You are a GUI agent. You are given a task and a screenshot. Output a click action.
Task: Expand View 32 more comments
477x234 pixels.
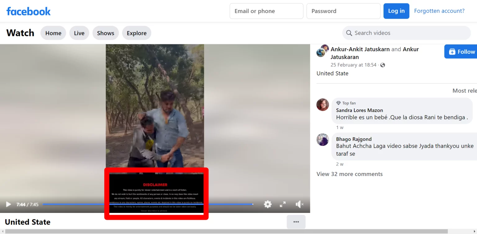point(349,174)
